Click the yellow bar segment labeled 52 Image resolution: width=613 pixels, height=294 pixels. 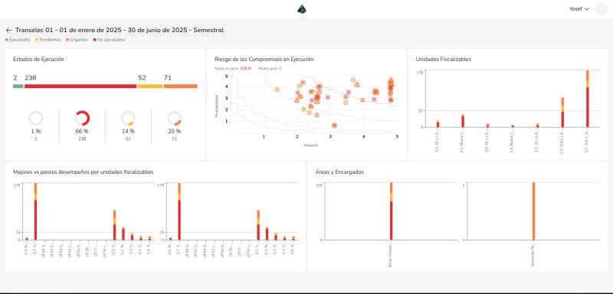[150, 86]
